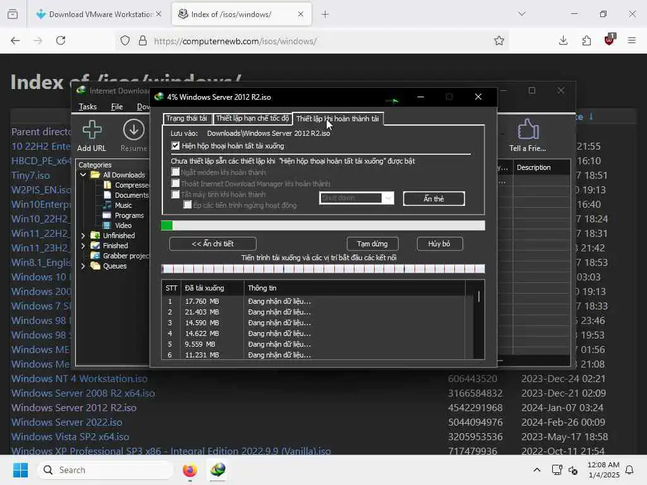Click the uBlock Origin shield icon
Image resolution: width=647 pixels, height=485 pixels.
click(609, 40)
